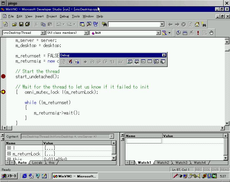The width and height of the screenshot is (230, 182).
Task: Click the Copy icon in the toolbar
Action: click(x=43, y=24)
